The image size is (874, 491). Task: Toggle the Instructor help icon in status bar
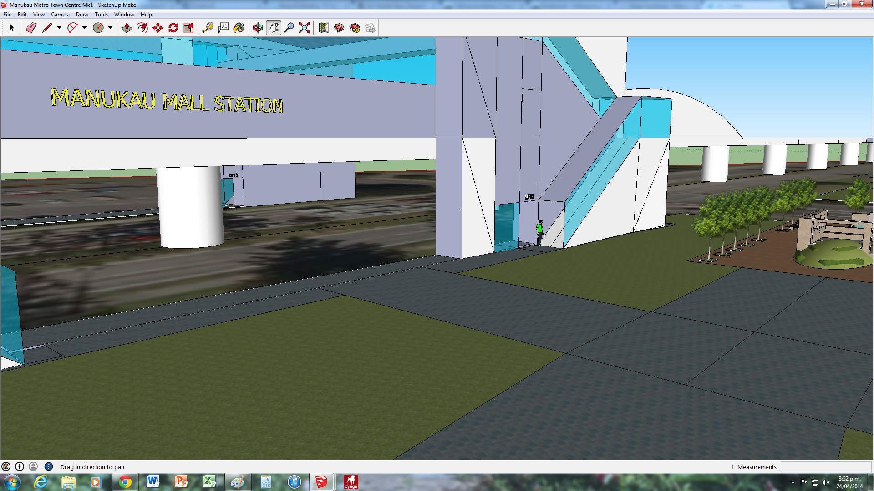(x=49, y=466)
